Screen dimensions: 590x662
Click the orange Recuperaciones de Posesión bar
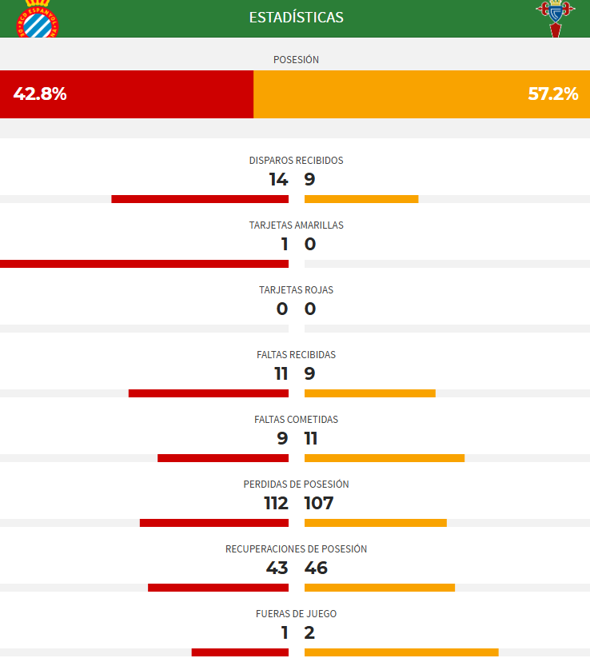coord(380,588)
